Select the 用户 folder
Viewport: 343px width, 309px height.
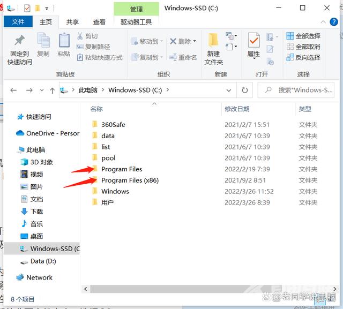(x=107, y=202)
